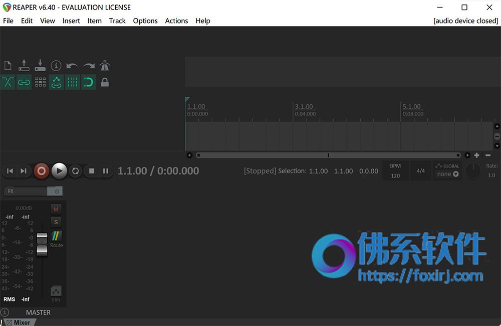501x326 pixels.
Task: Toggle the metronome icon
Action: [x=105, y=66]
